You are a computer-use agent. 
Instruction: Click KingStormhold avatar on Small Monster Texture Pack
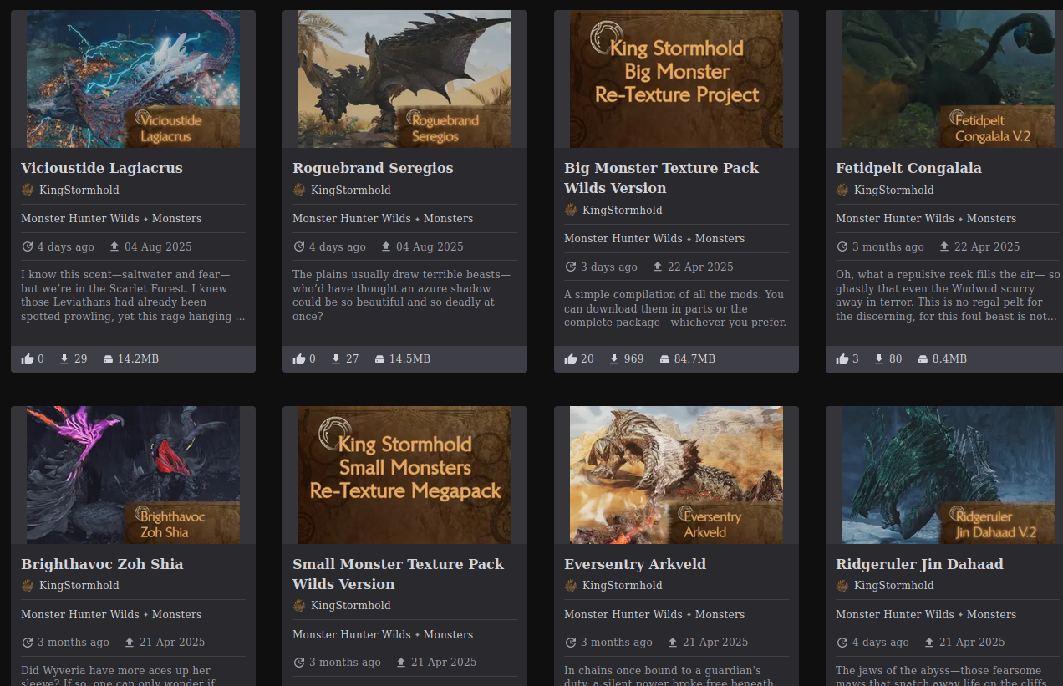click(x=299, y=605)
